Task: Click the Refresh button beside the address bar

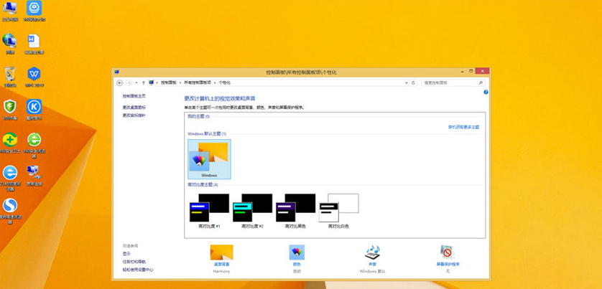Action: (413, 82)
